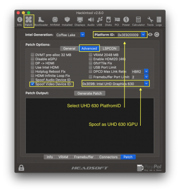
Task: Toggle Use Intel HDMI checkbox
Action: tap(33, 67)
